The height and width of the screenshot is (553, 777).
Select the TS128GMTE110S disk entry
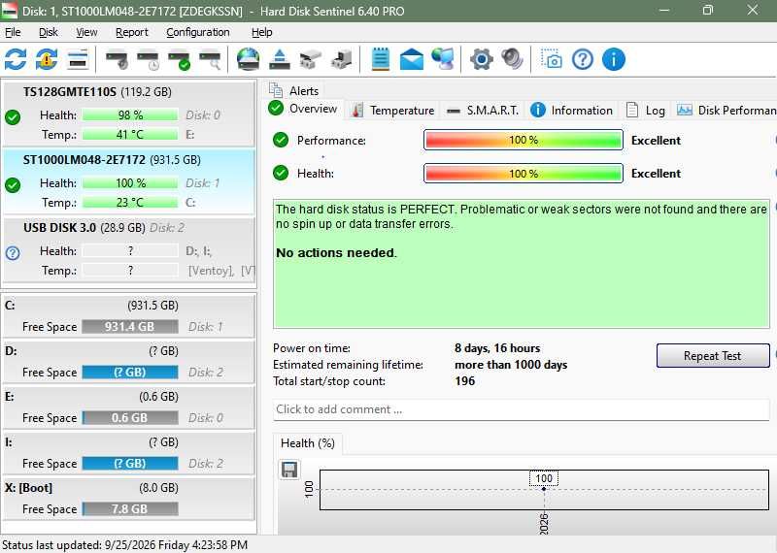tap(129, 114)
